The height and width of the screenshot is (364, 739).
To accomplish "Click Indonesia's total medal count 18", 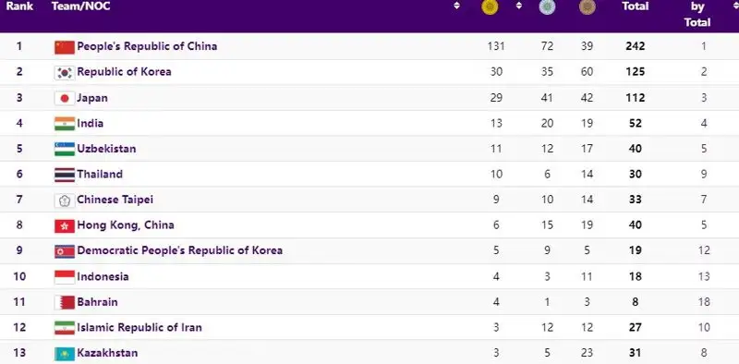I will pos(636,276).
